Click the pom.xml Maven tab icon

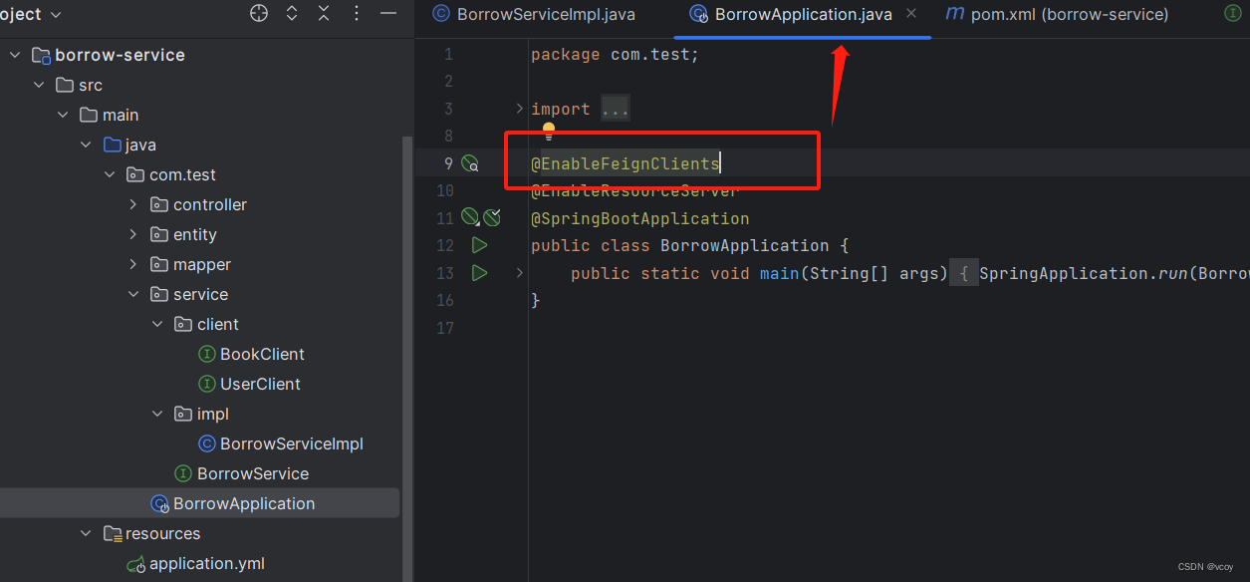(954, 13)
